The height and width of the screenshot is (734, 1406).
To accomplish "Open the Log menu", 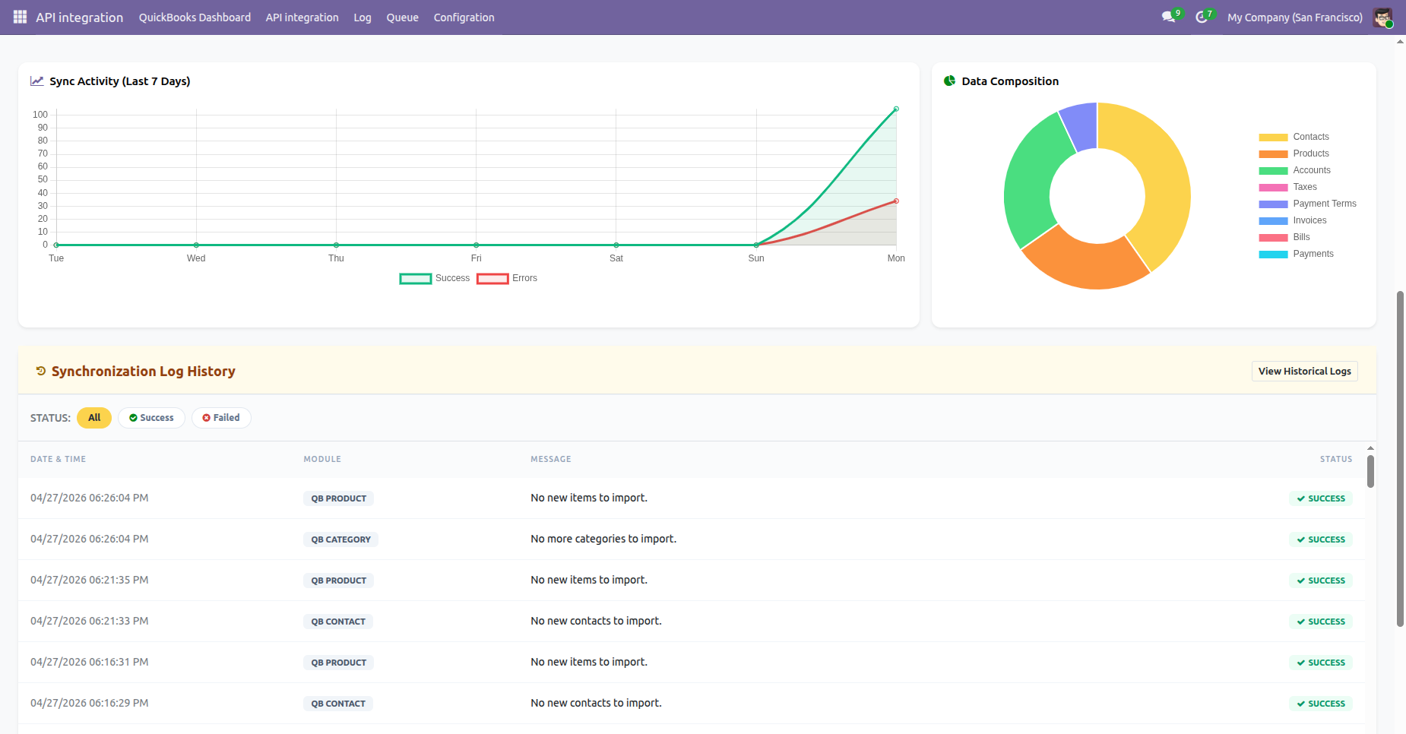I will coord(363,17).
